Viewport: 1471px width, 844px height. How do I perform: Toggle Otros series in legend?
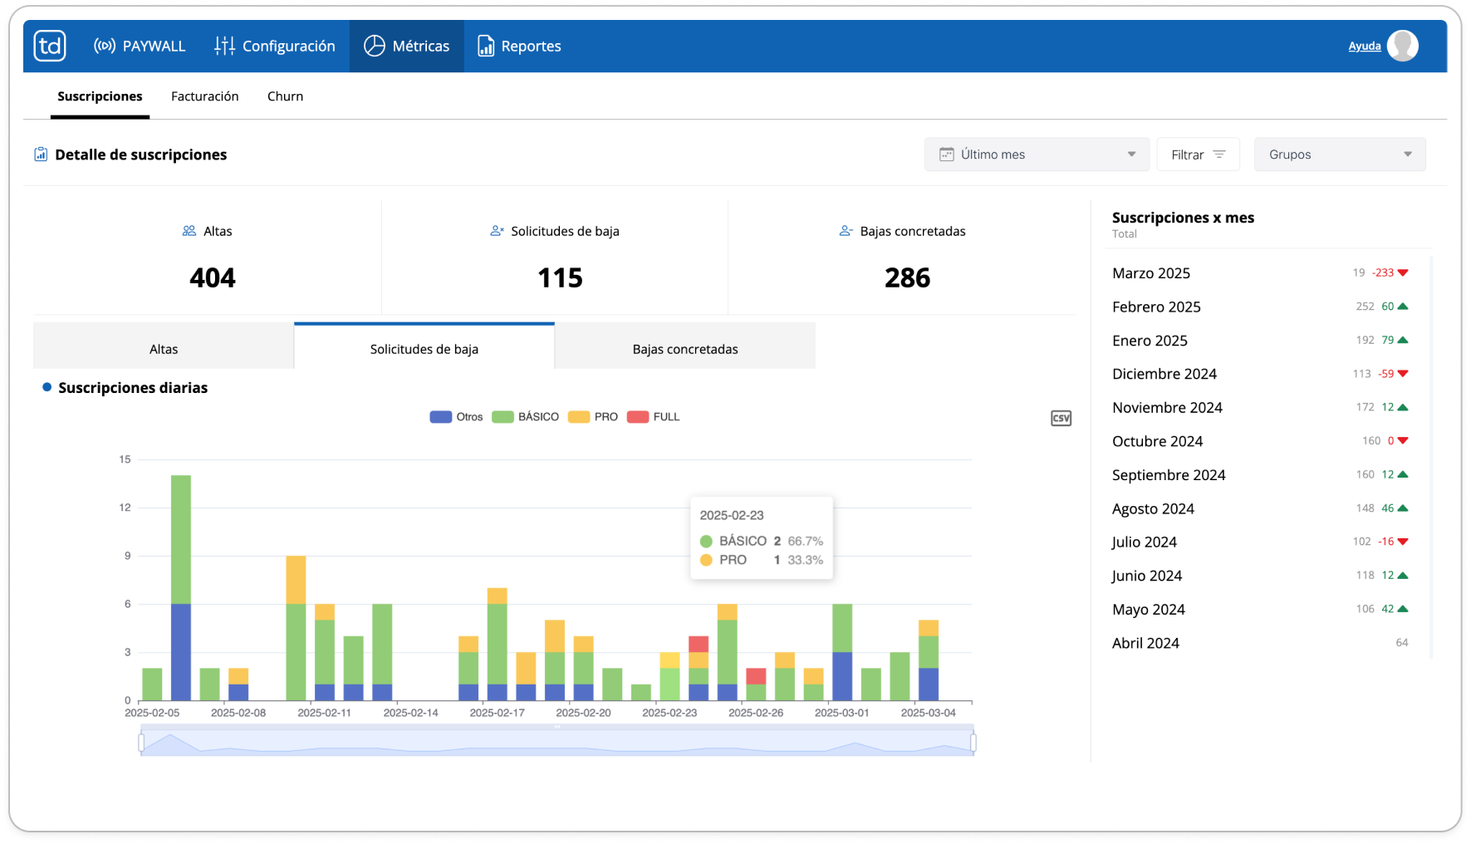click(x=456, y=417)
